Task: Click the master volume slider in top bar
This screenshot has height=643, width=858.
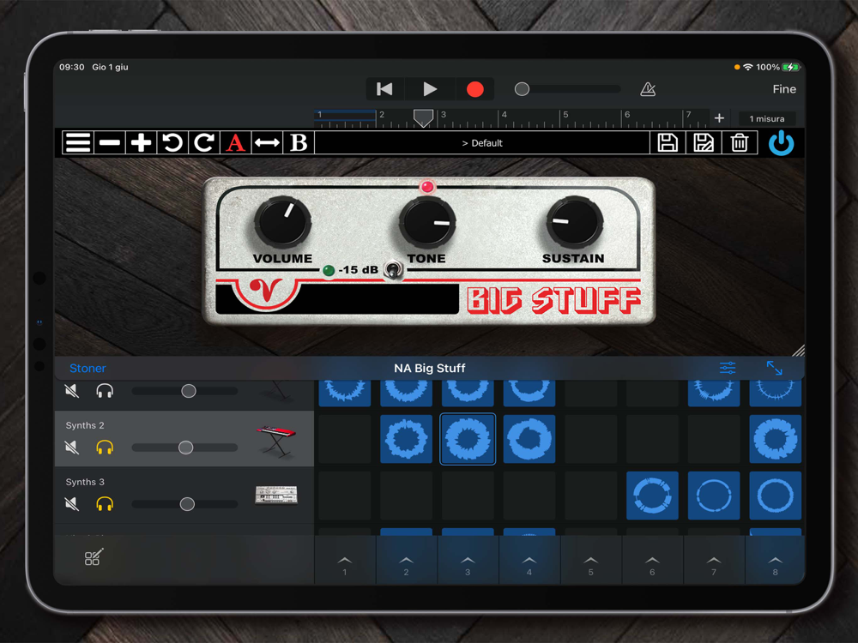Action: coord(567,89)
